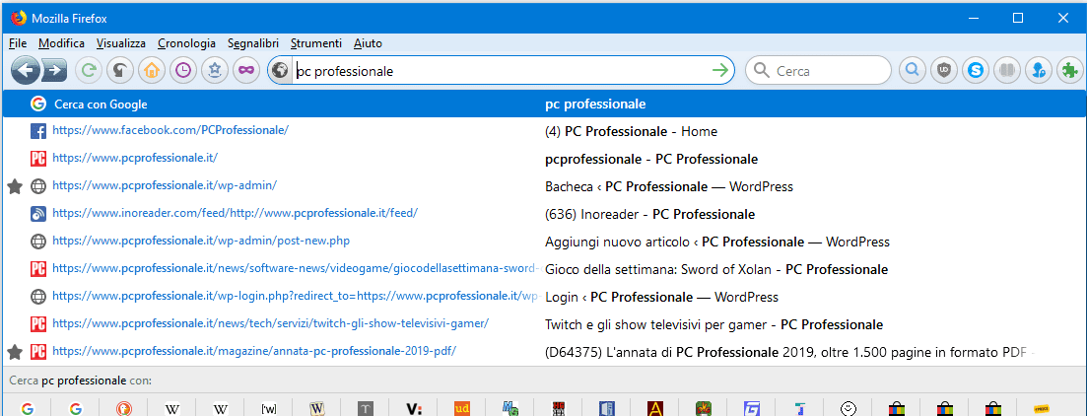Image resolution: width=1087 pixels, height=416 pixels.
Task: Open the annata-pc-professionale-2019-pdf suggestion
Action: pos(253,351)
